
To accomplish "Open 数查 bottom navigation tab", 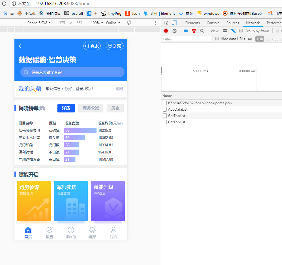I will click(50, 233).
